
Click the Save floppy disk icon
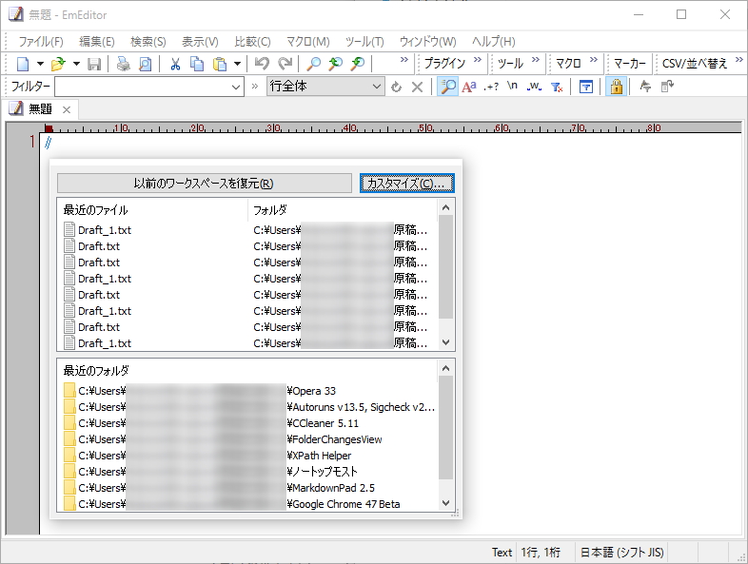(x=94, y=64)
